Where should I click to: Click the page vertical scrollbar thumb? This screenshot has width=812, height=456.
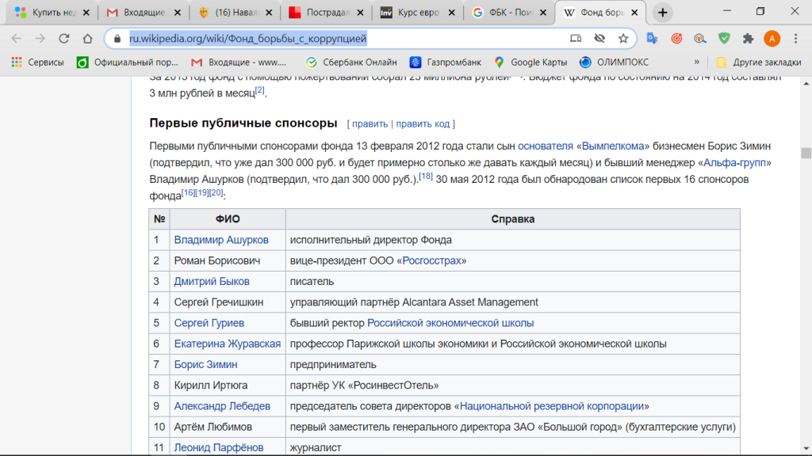(x=806, y=153)
